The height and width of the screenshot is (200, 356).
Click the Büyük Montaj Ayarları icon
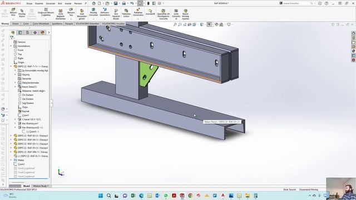coord(185,11)
